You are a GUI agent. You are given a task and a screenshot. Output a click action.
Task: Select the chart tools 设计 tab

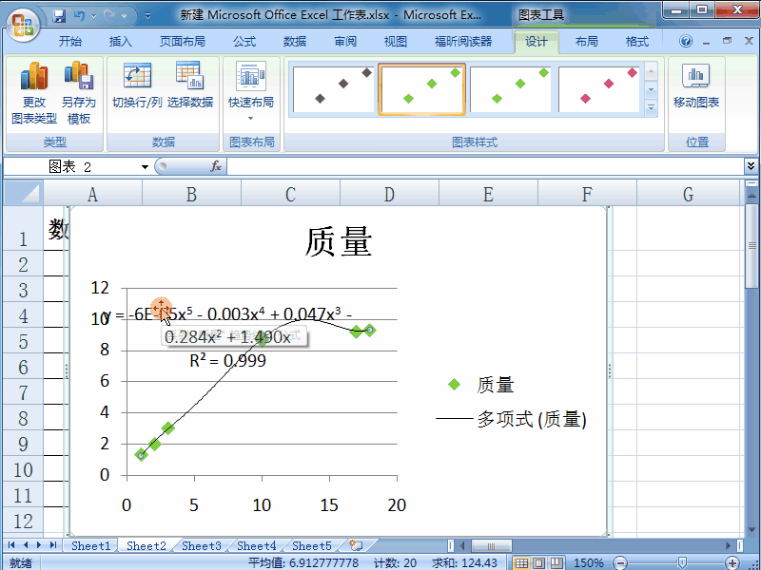pyautogui.click(x=537, y=42)
